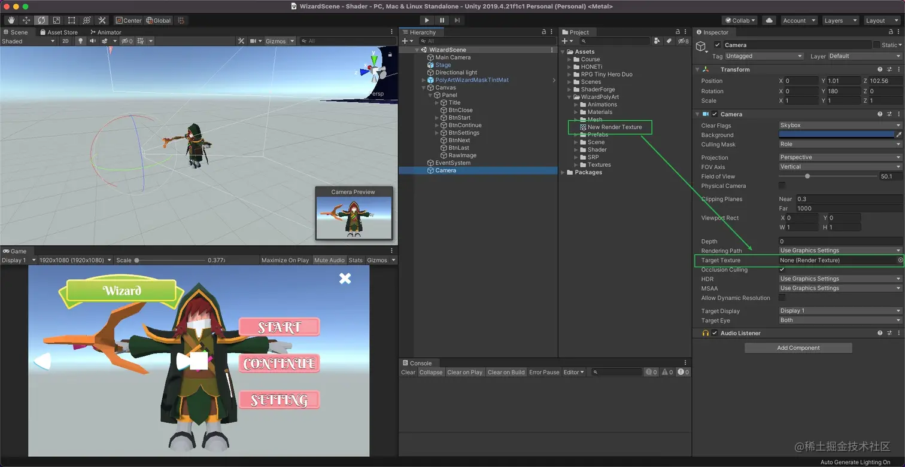
Task: Enable Allow Dynamic Resolution
Action: [x=782, y=298]
